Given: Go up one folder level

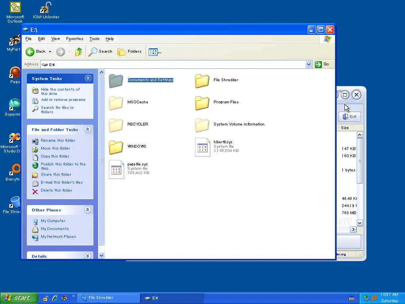Looking at the screenshot, I should tap(79, 52).
